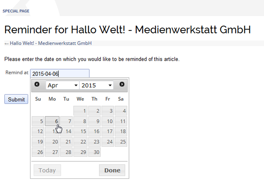Choose April 28 on the calendar
The height and width of the screenshot is (190, 264).
click(x=66, y=152)
